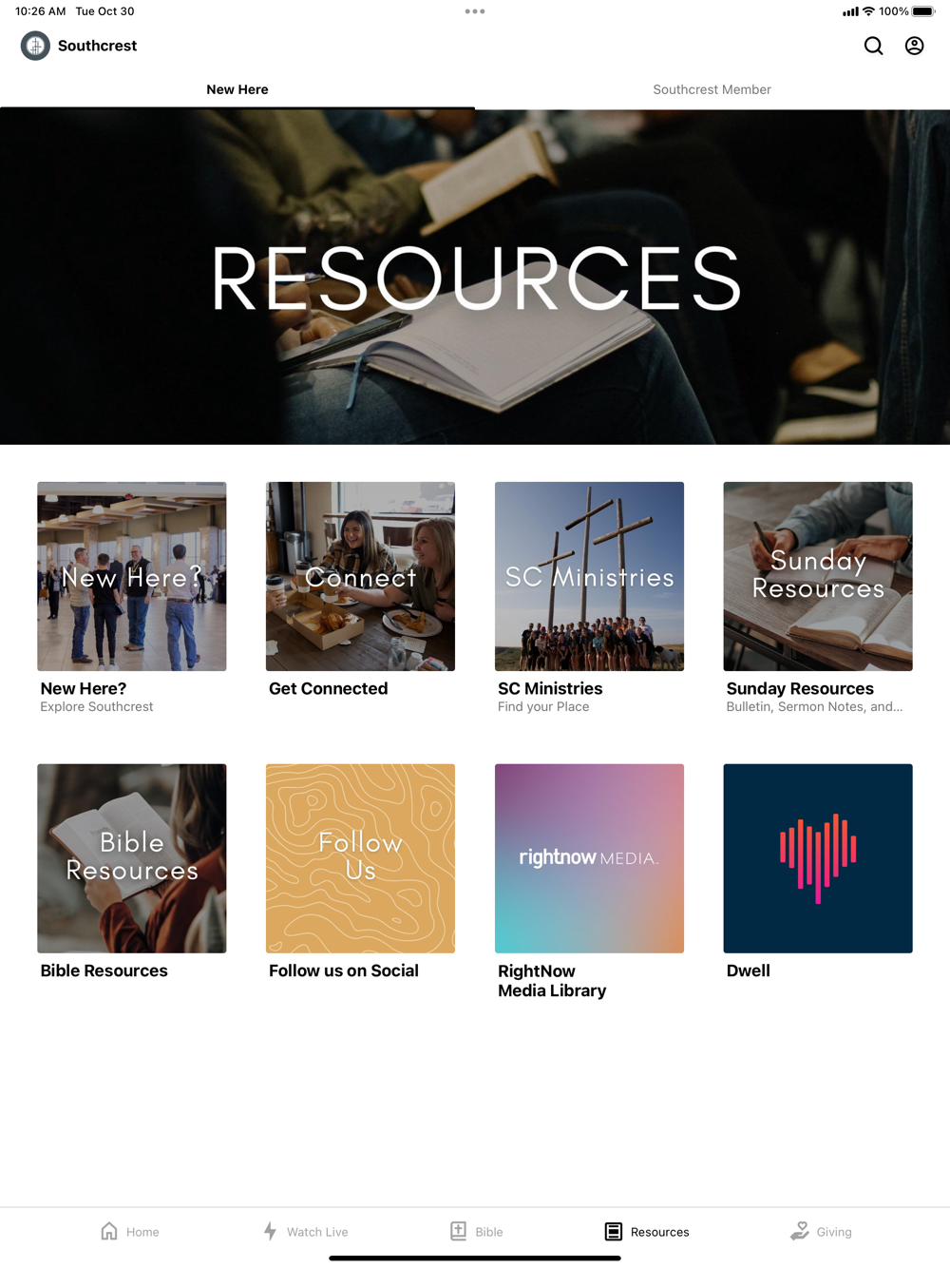950x1268 pixels.
Task: Open the Sunday Resources thumbnail
Action: click(818, 576)
